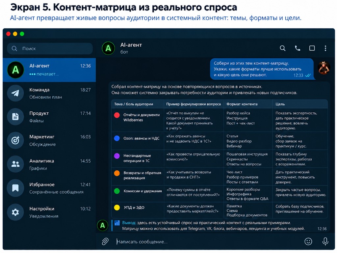The width and height of the screenshot is (337, 253).
Task: Open the Продукт chat
Action: click(49, 117)
